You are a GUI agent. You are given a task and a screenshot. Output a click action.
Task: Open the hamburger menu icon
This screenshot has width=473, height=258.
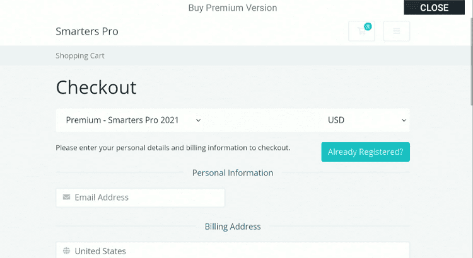[396, 31]
